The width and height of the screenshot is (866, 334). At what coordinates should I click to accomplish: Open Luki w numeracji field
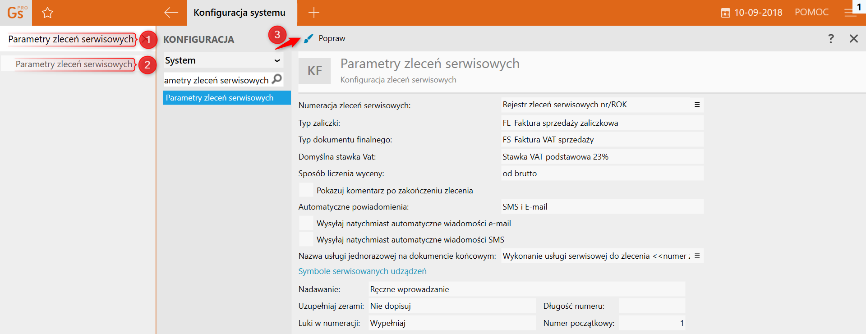click(x=452, y=323)
